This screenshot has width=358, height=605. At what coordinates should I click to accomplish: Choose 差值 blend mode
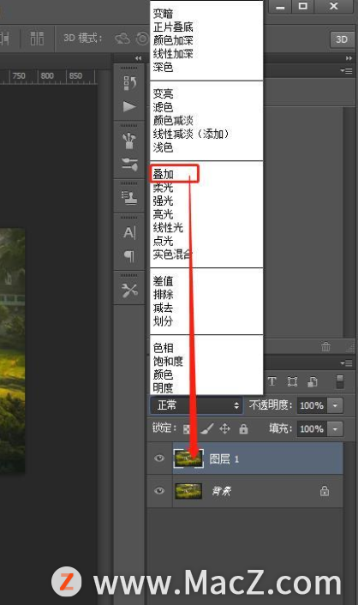(164, 281)
